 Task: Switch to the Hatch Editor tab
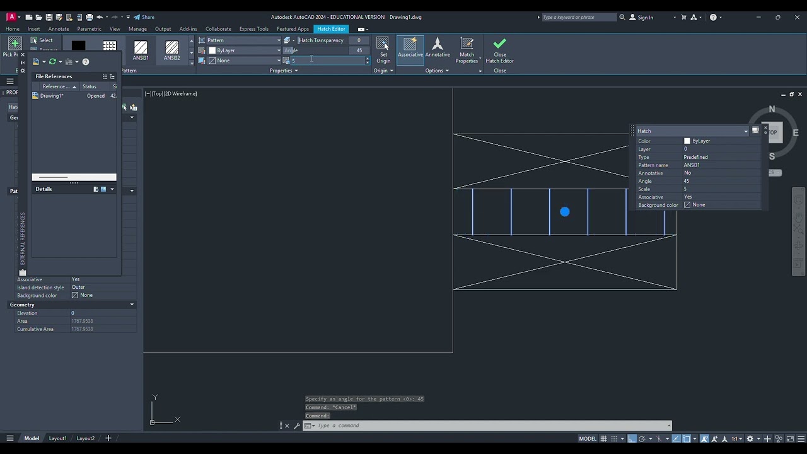pos(331,29)
